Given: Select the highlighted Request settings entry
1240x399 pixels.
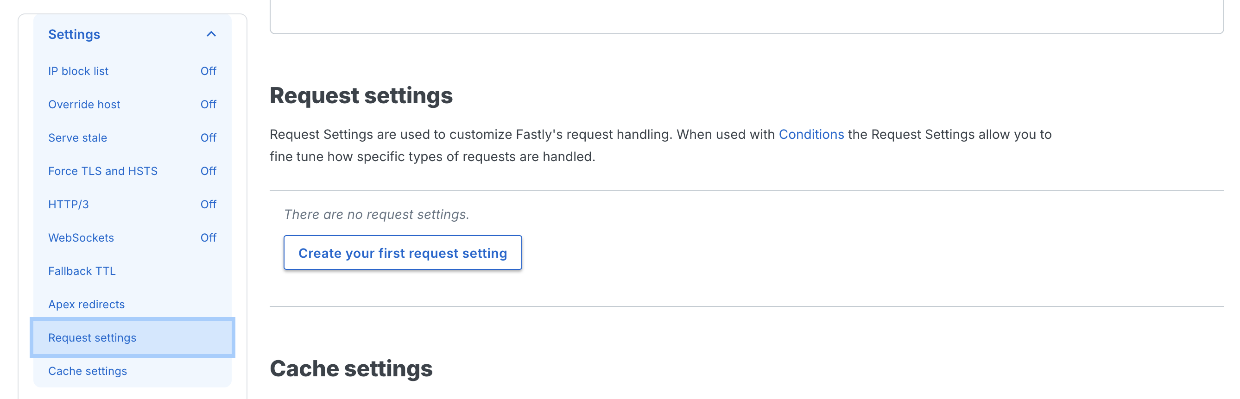Looking at the screenshot, I should (x=92, y=337).
